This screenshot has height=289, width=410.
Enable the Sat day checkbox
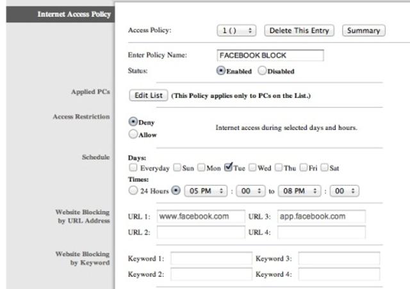tap(324, 168)
